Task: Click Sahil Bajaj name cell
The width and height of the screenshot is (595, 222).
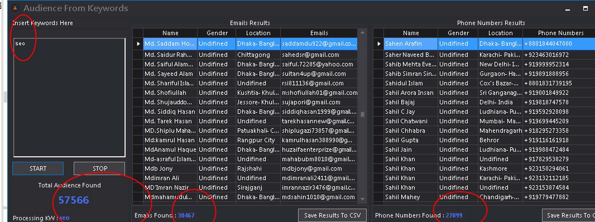Action: 411,102
